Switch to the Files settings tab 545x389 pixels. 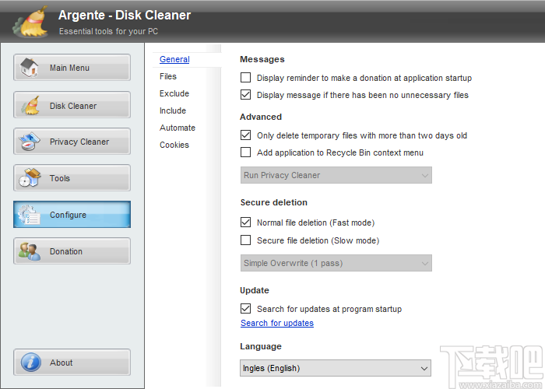click(x=168, y=76)
